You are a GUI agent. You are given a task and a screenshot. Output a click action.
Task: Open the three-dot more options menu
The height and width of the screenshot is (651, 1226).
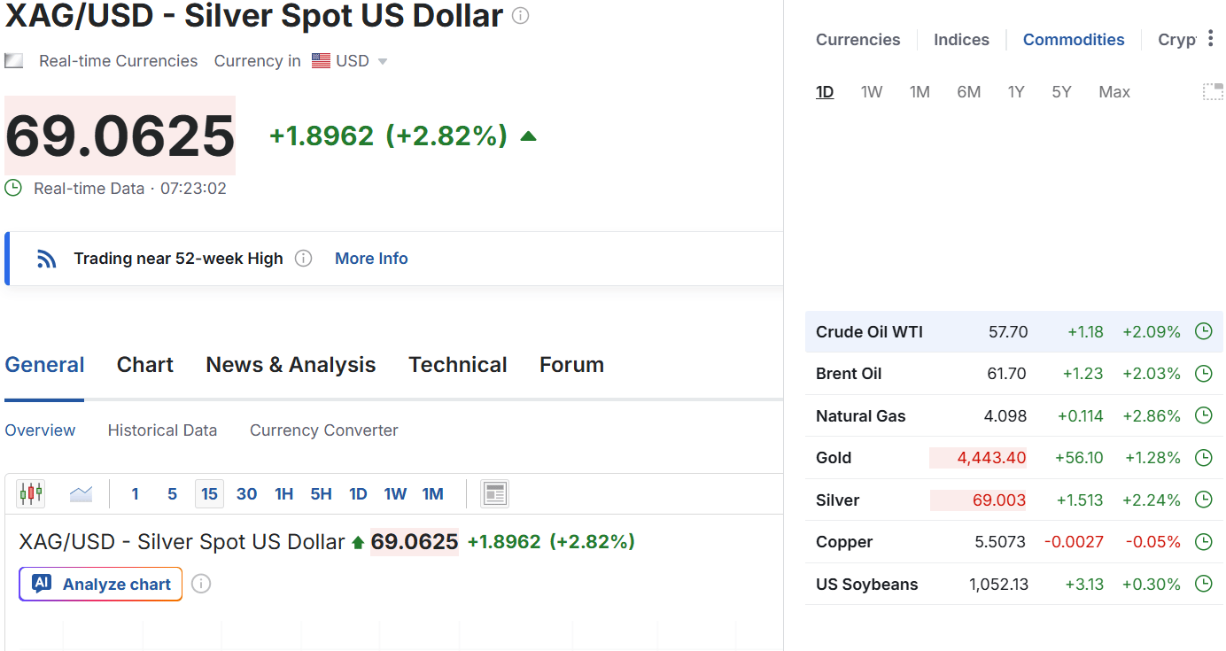click(x=1210, y=39)
